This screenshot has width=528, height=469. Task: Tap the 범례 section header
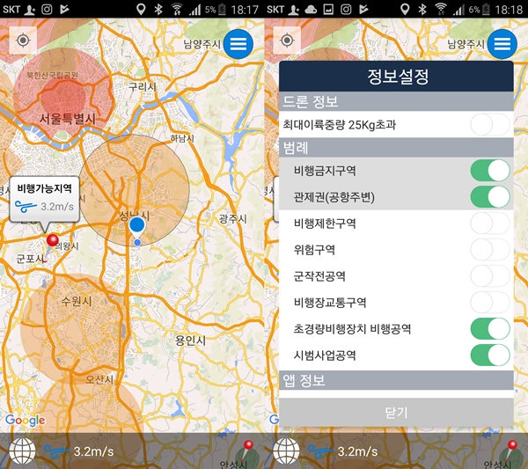[396, 148]
